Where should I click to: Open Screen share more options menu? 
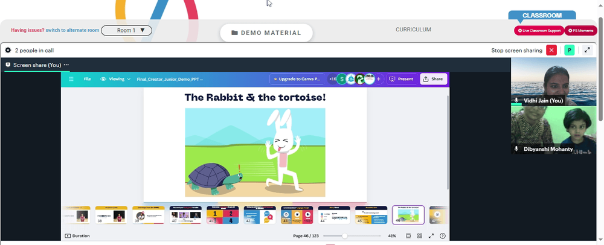pyautogui.click(x=66, y=65)
